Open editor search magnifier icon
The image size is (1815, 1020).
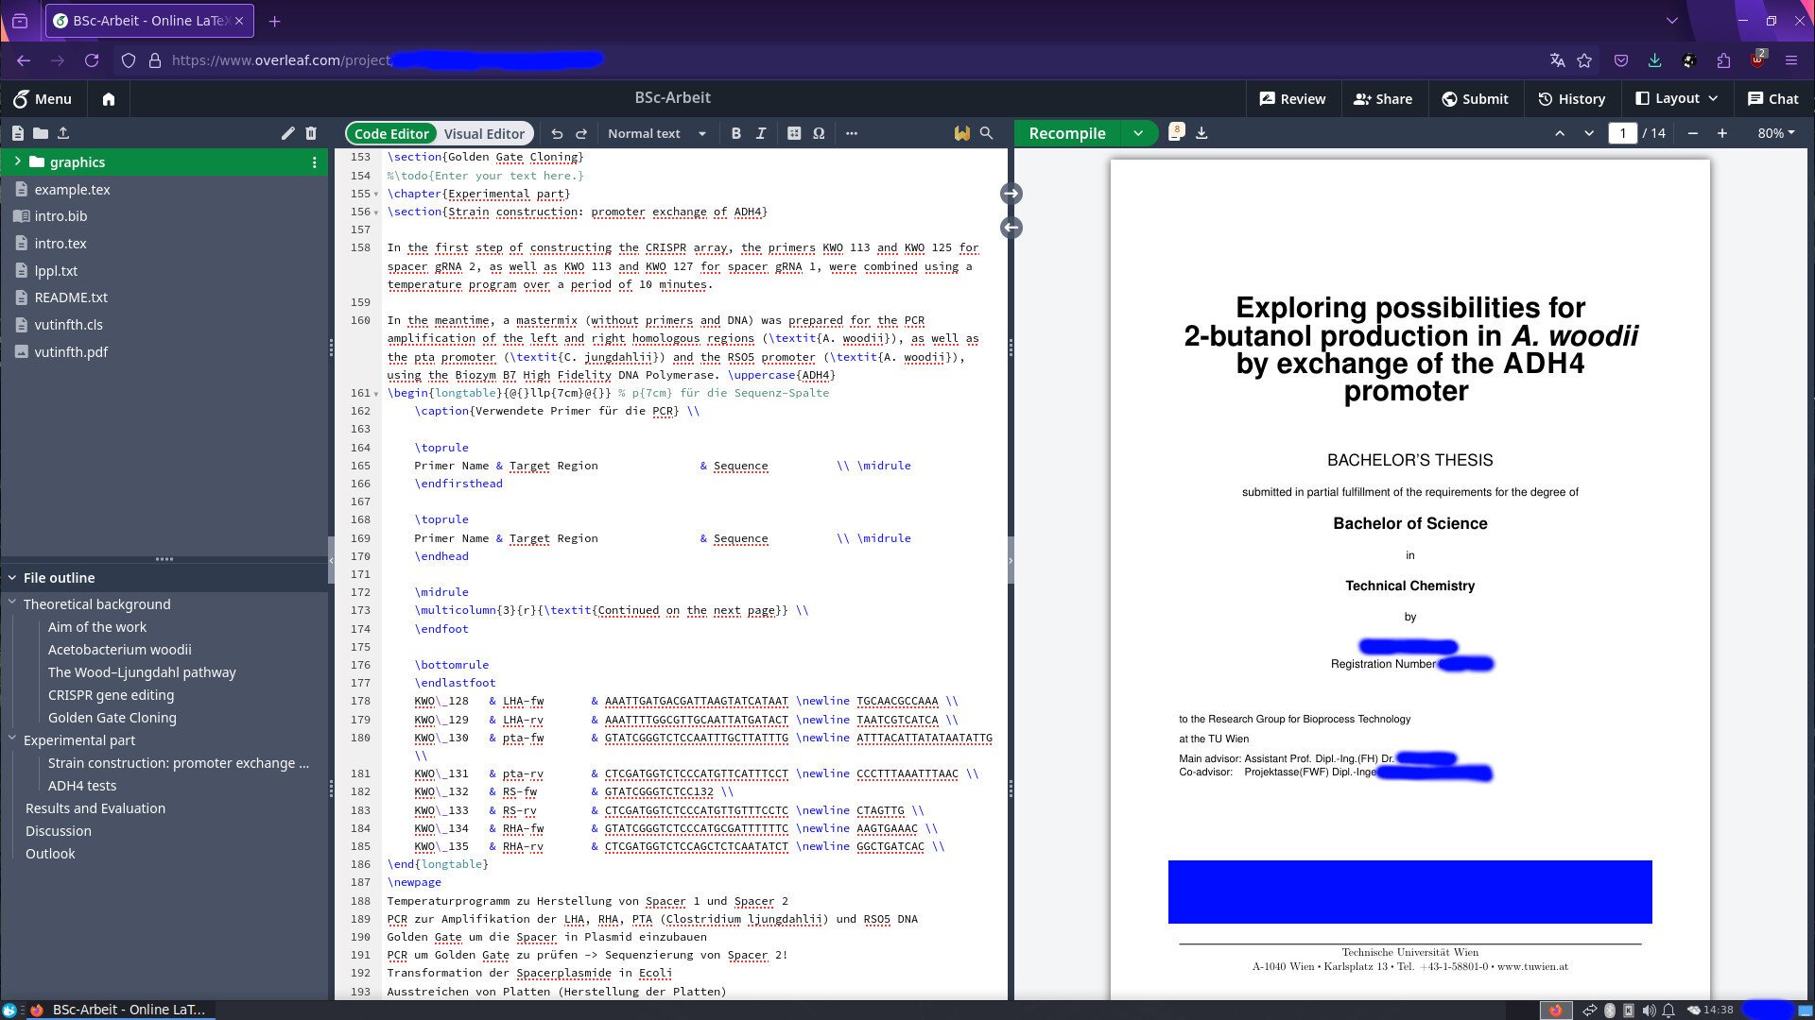pos(986,133)
